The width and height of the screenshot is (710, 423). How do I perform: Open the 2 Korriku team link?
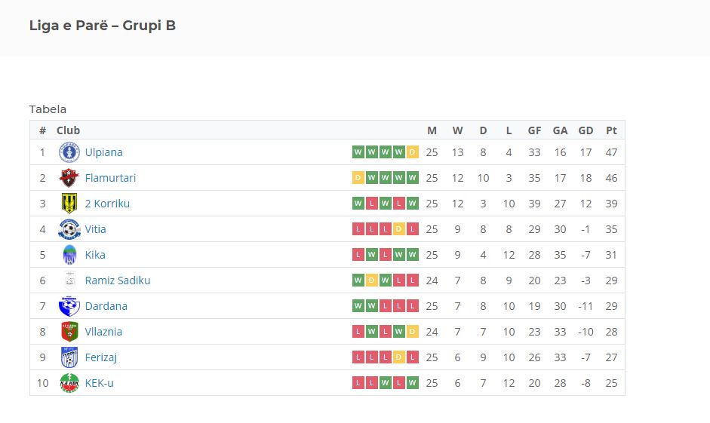pos(107,204)
